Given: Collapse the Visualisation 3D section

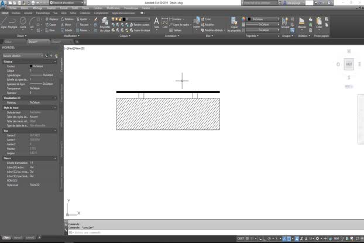Looking at the screenshot, I should click(x=55, y=98).
